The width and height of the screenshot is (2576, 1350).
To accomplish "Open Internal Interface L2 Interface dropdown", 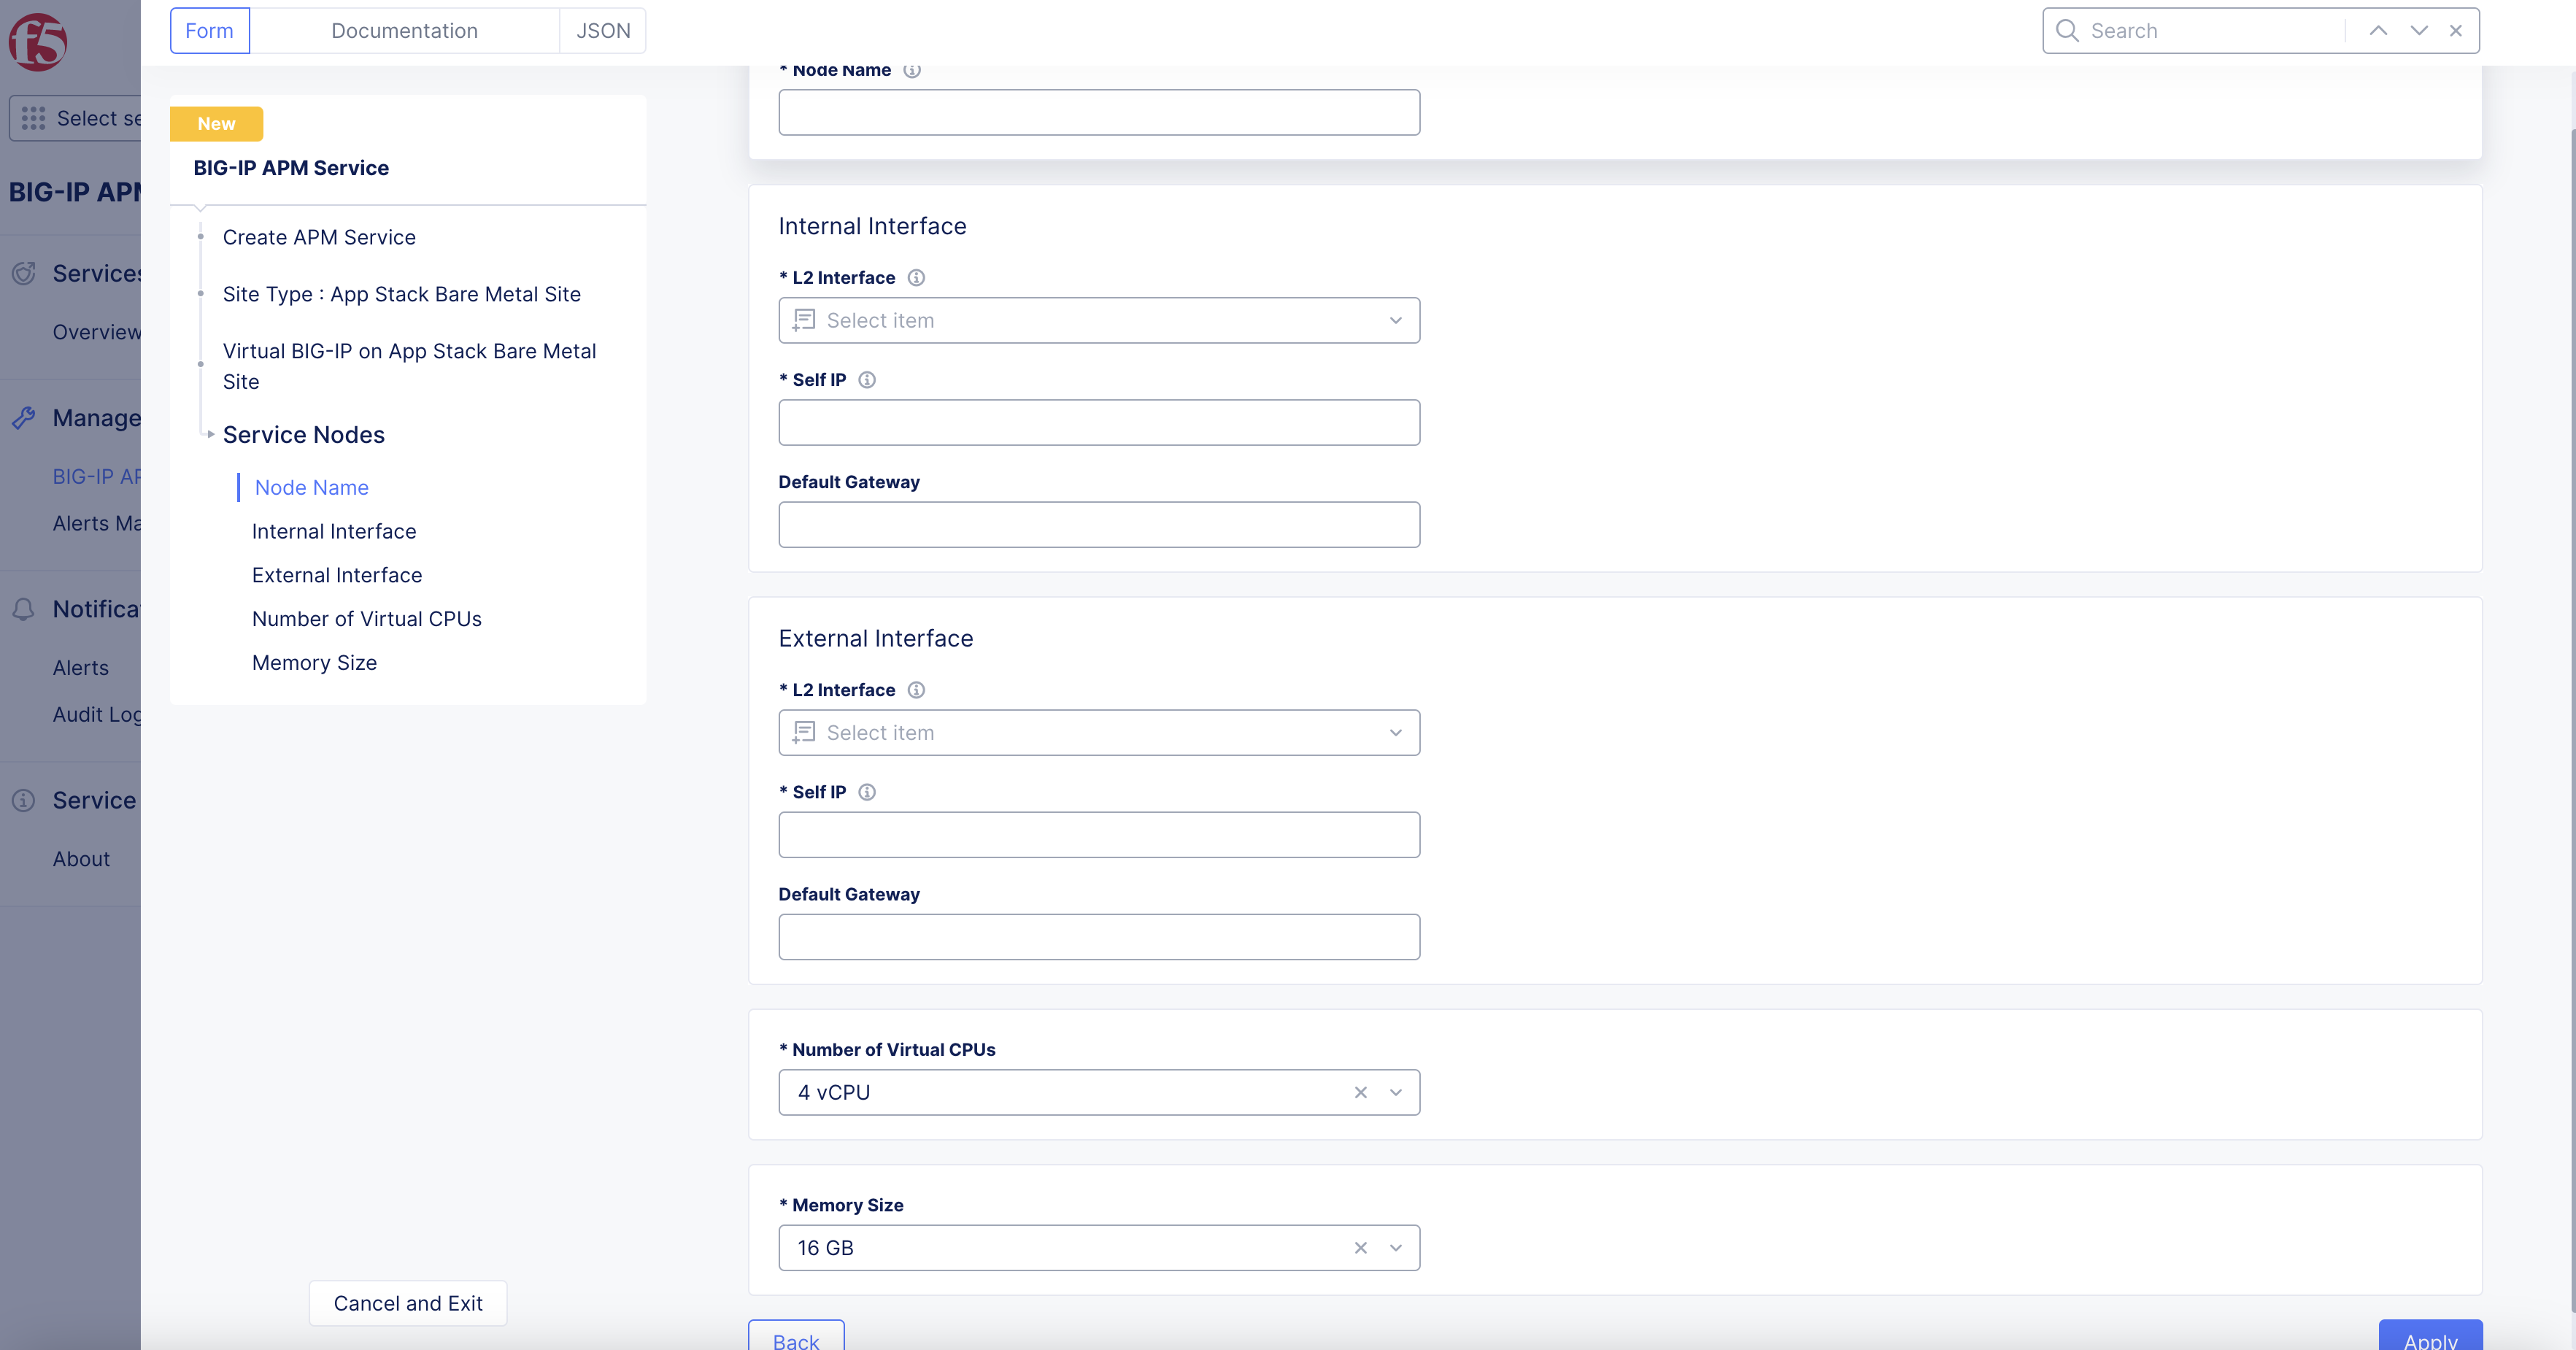I will tap(1098, 321).
